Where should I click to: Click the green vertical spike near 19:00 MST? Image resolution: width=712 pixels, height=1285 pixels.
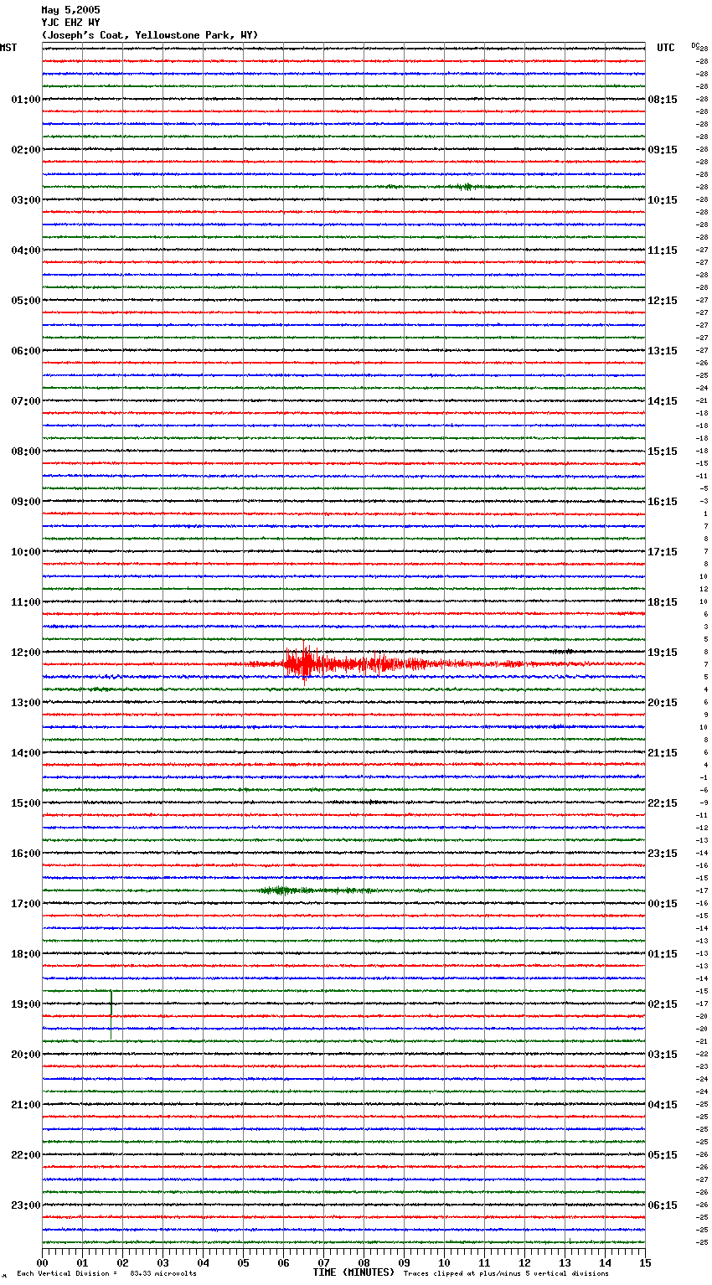[111, 1014]
